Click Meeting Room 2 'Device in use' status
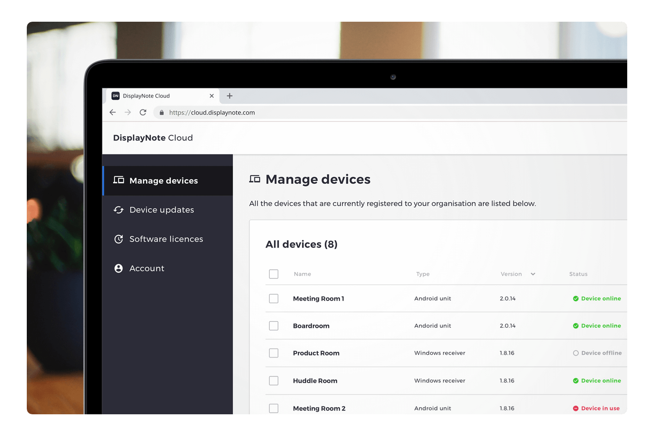Viewport: 654px width, 436px height. click(x=600, y=408)
